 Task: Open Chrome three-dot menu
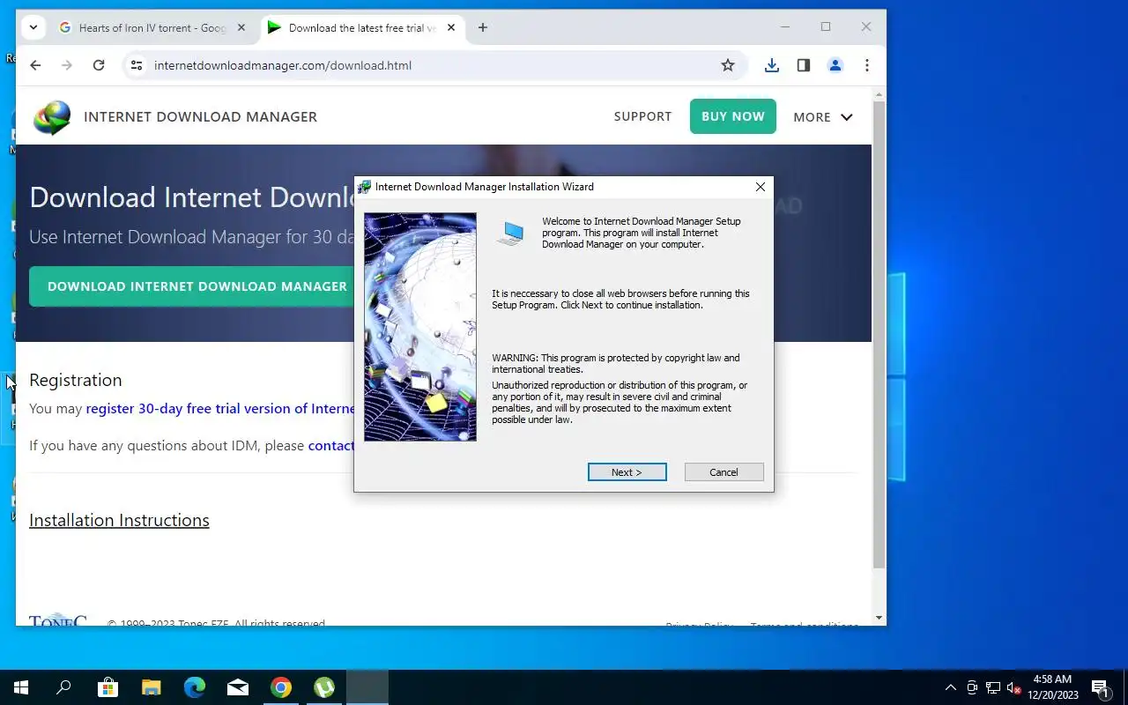coord(867,65)
